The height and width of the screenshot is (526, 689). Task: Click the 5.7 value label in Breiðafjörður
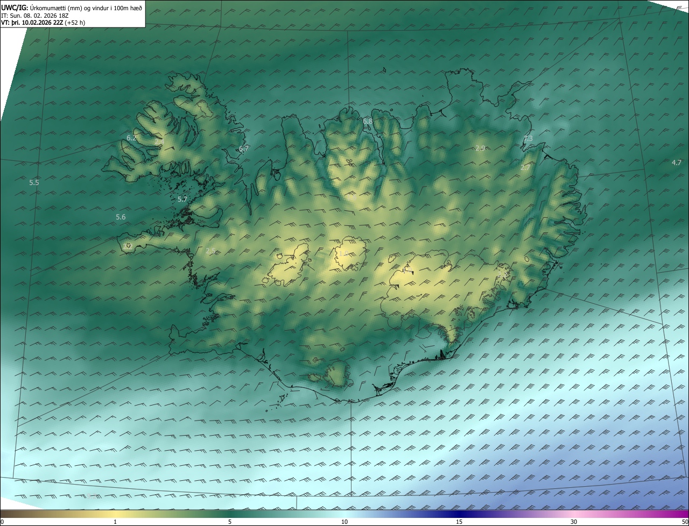pos(182,200)
